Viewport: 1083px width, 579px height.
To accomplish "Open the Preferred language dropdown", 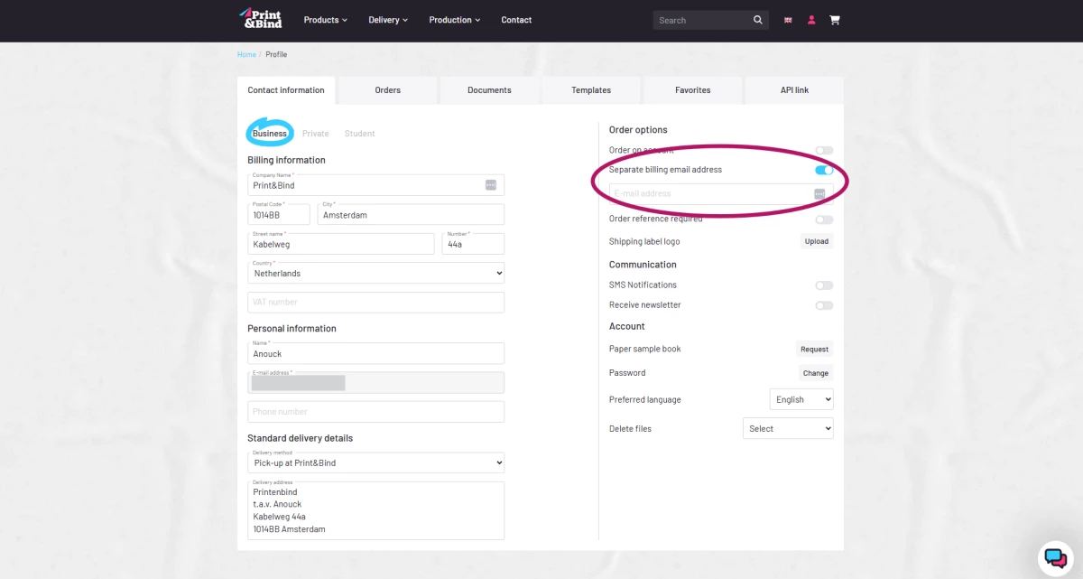I will click(x=801, y=399).
